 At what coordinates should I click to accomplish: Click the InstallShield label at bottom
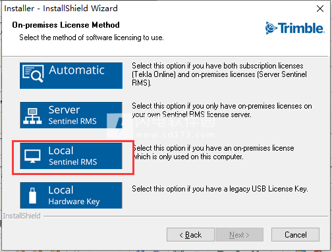[x=22, y=216]
